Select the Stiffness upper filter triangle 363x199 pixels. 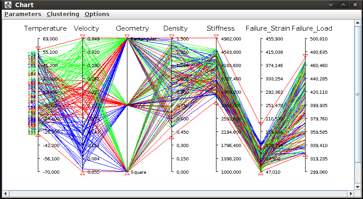(216, 36)
